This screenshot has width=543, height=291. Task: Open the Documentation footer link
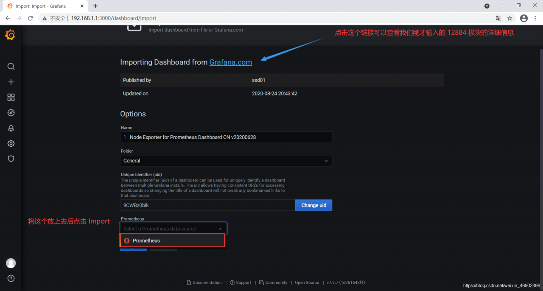click(204, 283)
